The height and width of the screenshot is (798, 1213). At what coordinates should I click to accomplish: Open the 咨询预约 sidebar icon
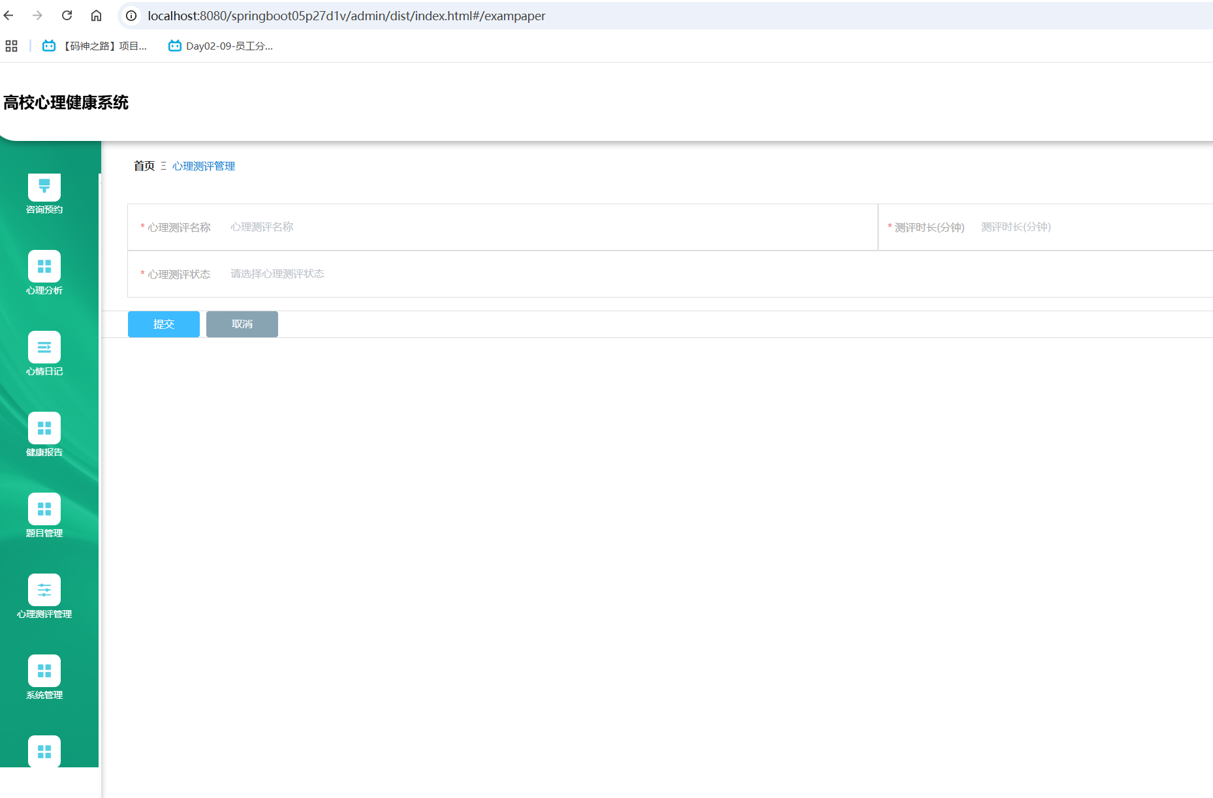point(44,187)
